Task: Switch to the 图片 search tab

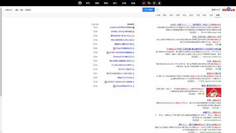Action: coord(198,15)
